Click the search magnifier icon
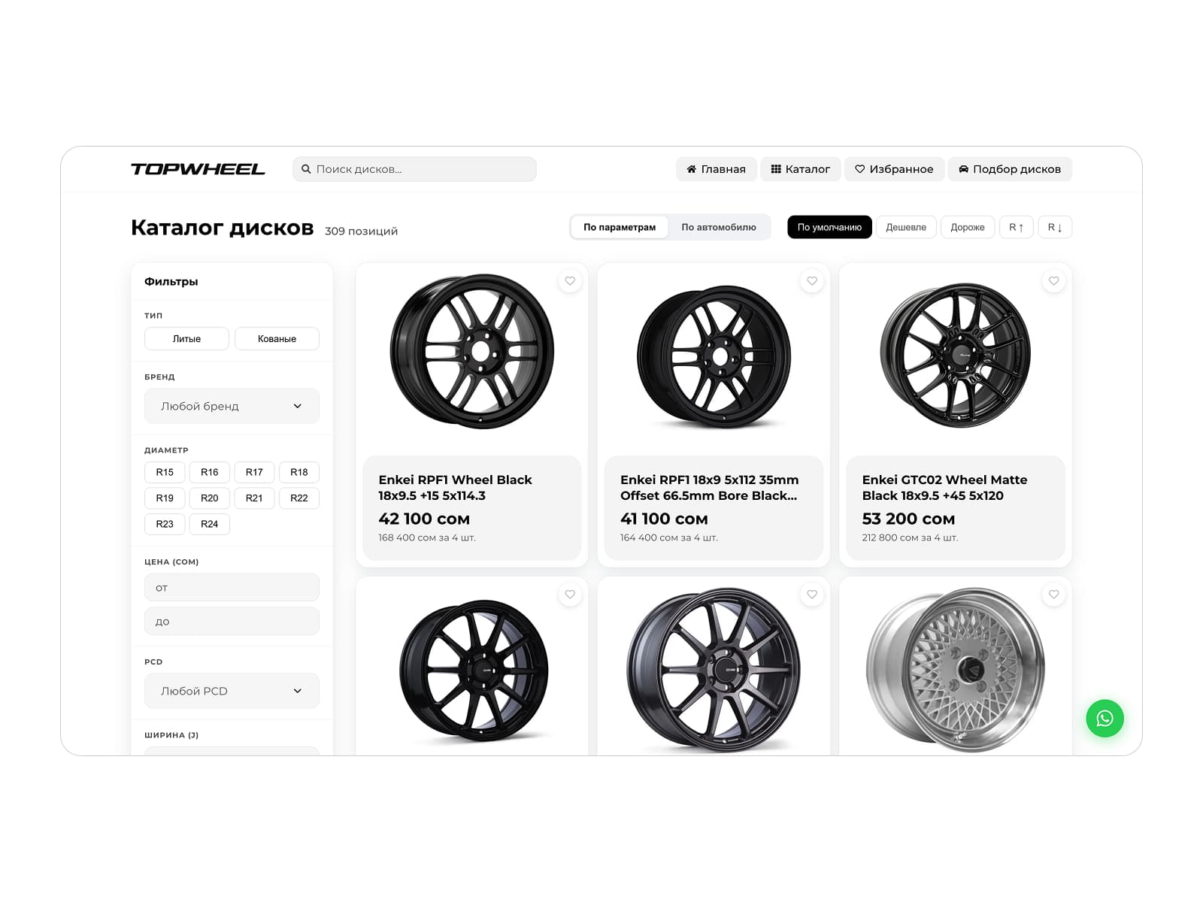 306,169
